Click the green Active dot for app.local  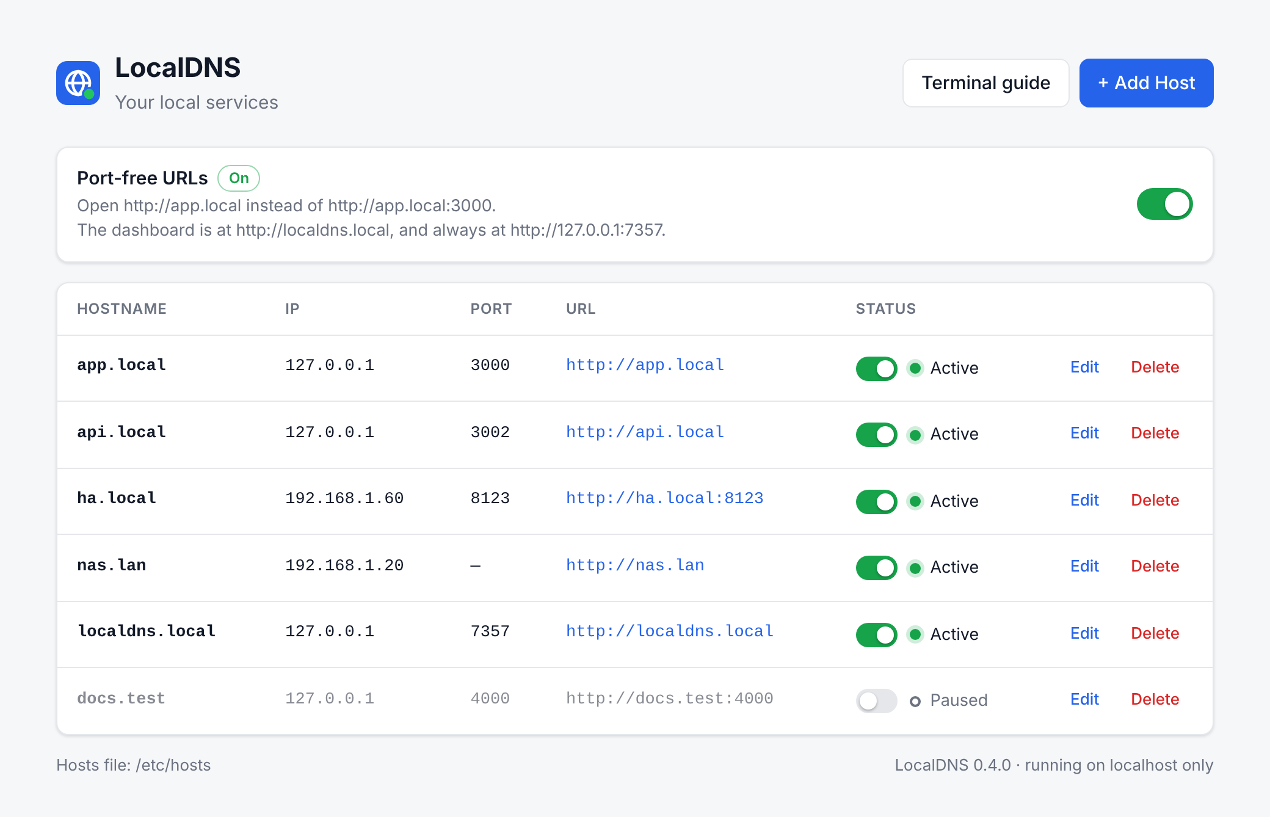pos(915,368)
